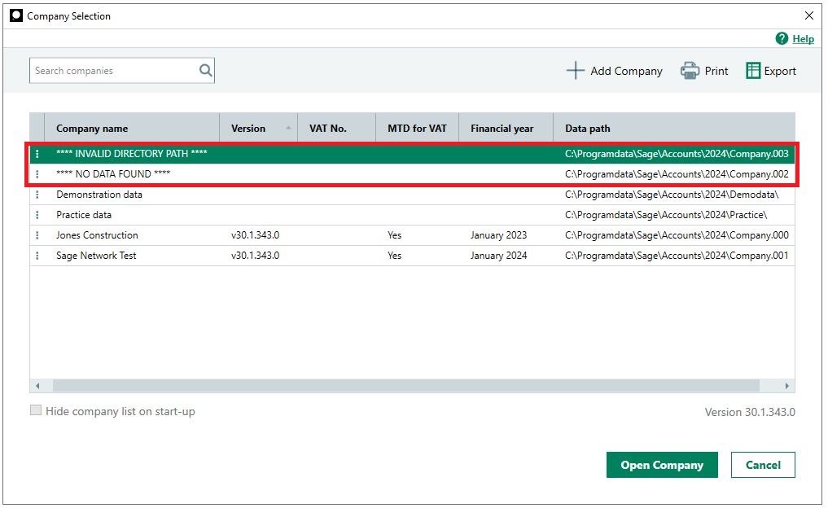Click the Sage app icon in title bar

coord(16,15)
